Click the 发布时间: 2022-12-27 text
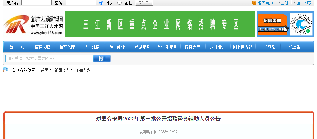The width and height of the screenshot is (317, 139). [x=158, y=132]
